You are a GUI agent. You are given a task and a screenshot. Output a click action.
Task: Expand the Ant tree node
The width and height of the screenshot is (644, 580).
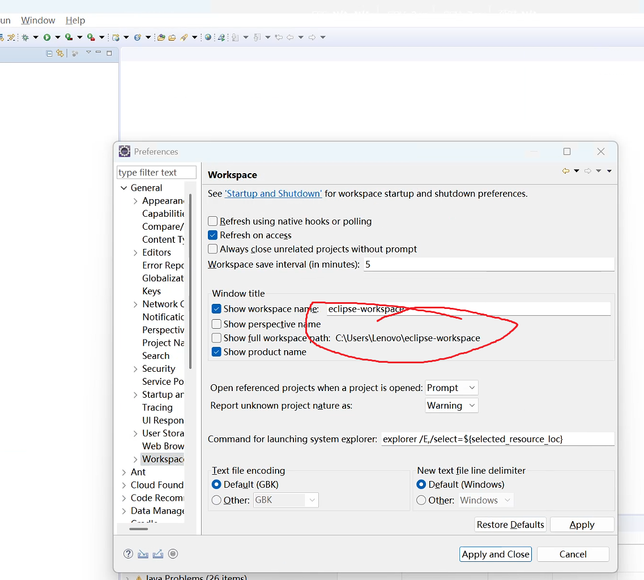(123, 472)
